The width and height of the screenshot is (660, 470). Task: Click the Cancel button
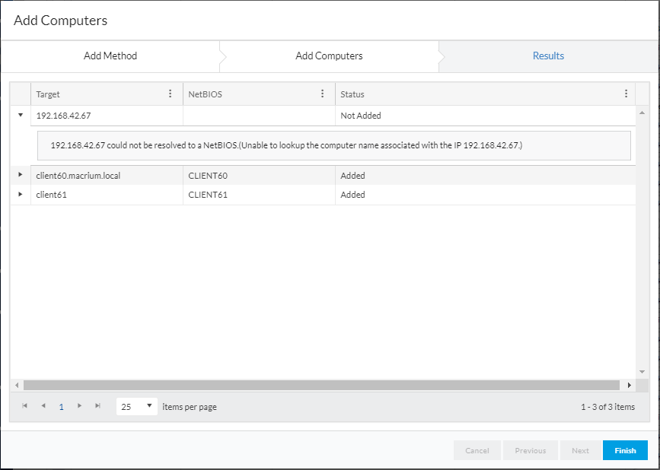pyautogui.click(x=477, y=450)
